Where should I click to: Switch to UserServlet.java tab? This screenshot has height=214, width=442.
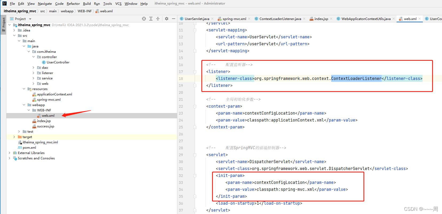[x=197, y=19]
